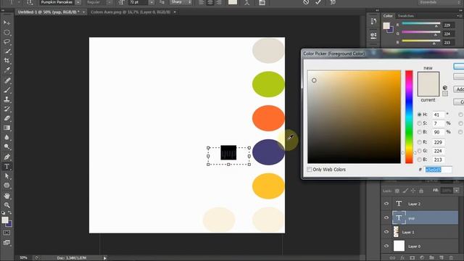Toggle Quick Mask mode
The height and width of the screenshot is (261, 464).
pos(7,233)
